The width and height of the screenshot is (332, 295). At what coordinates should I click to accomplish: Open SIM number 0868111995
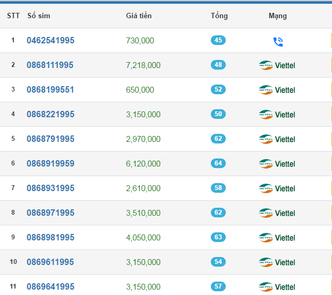[50, 65]
